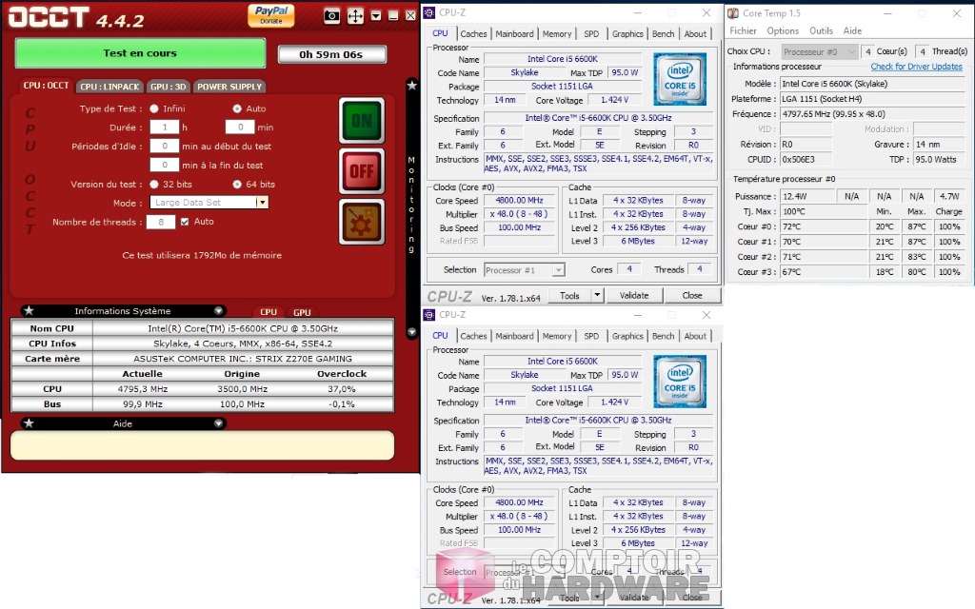Open the Outils menu in Core Temp
The height and width of the screenshot is (609, 975).
click(821, 30)
